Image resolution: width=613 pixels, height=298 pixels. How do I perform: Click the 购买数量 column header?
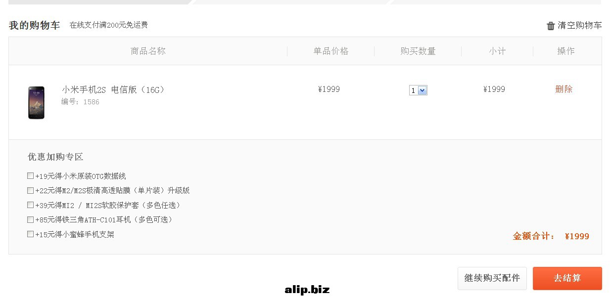(x=418, y=51)
